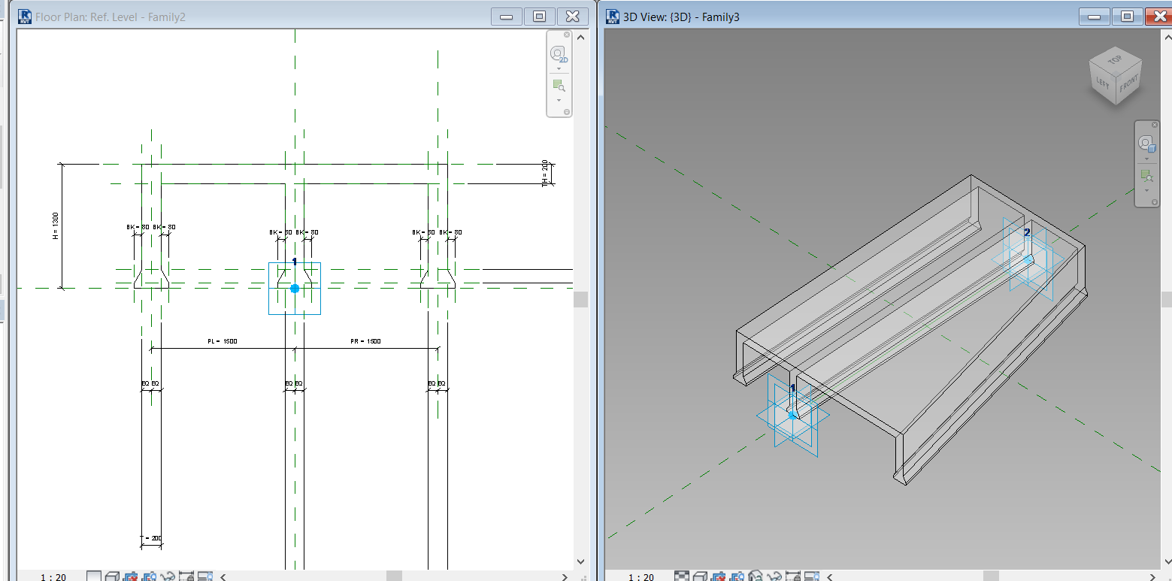Open the 2D SteeringWheel in the floor plan view
1172x581 pixels.
(557, 53)
